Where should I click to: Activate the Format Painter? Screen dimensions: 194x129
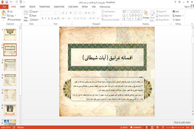[14, 20]
